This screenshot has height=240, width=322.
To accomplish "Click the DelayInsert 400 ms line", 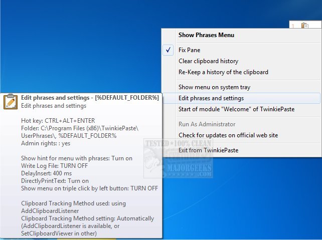I will click(x=46, y=173).
